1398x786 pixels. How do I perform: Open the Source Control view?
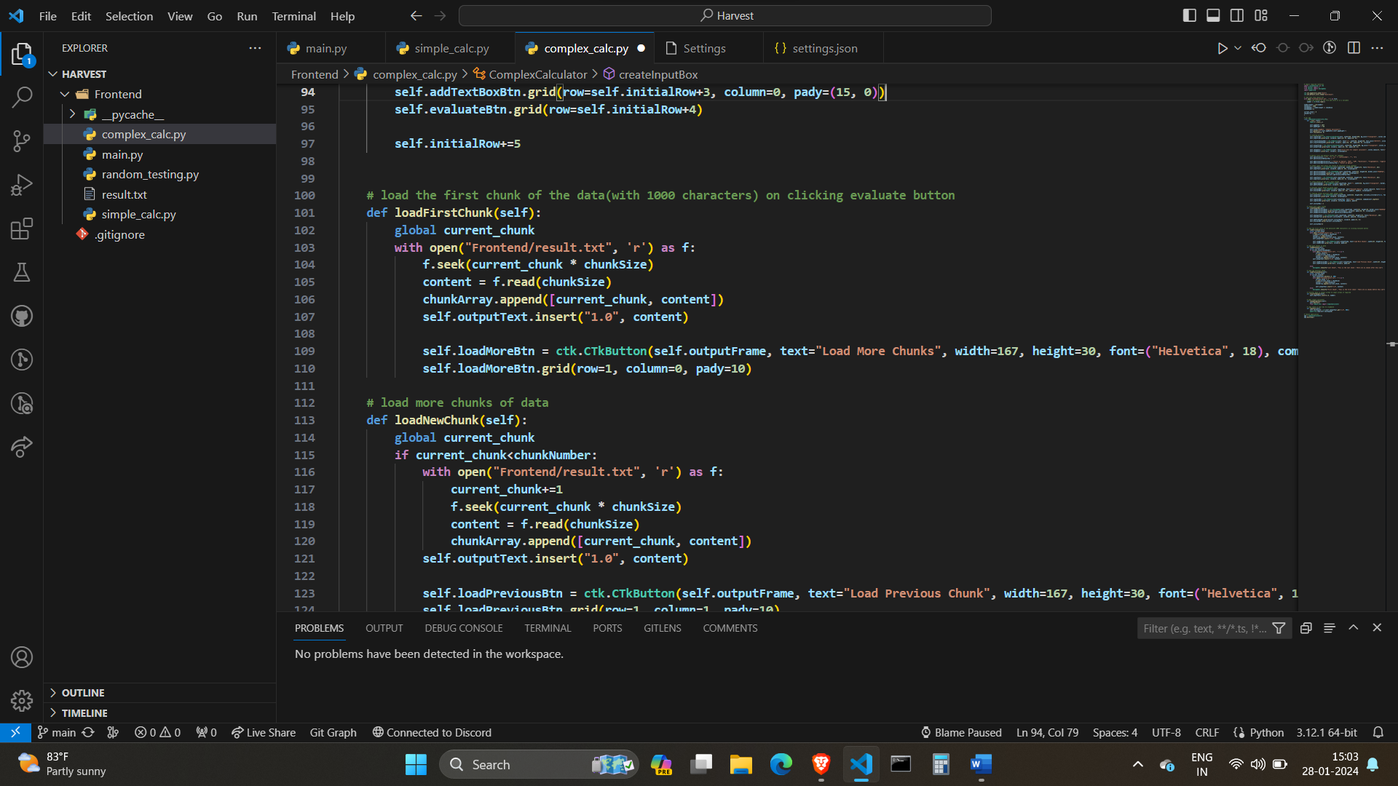point(22,141)
